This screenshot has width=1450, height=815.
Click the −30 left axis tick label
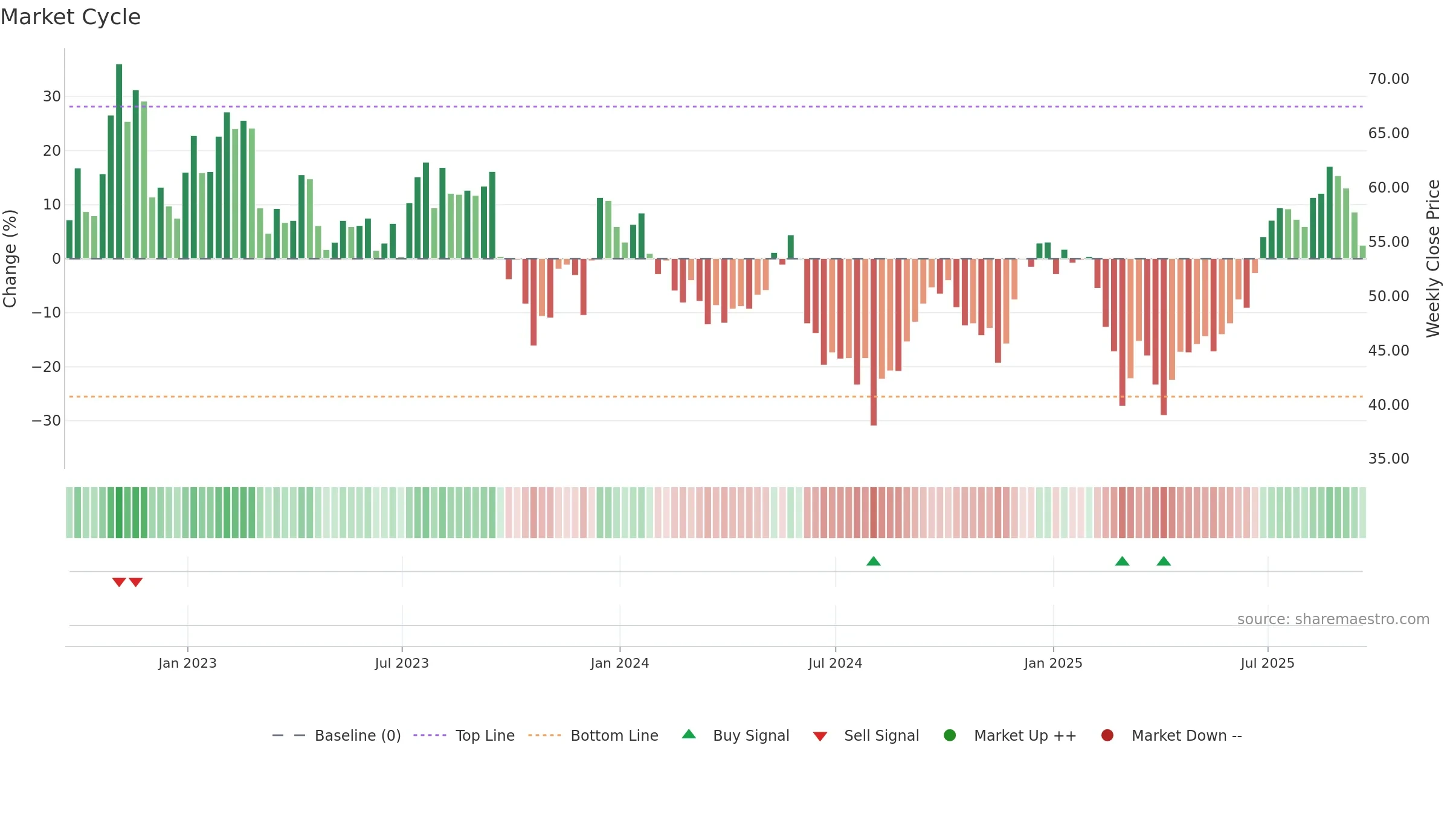[46, 421]
